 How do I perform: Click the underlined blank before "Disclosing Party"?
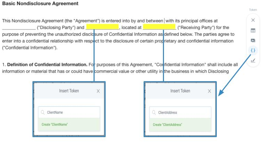click(19, 28)
